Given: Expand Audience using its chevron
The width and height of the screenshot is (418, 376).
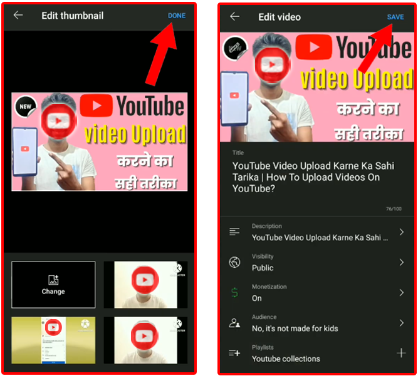Looking at the screenshot, I should 402,323.
